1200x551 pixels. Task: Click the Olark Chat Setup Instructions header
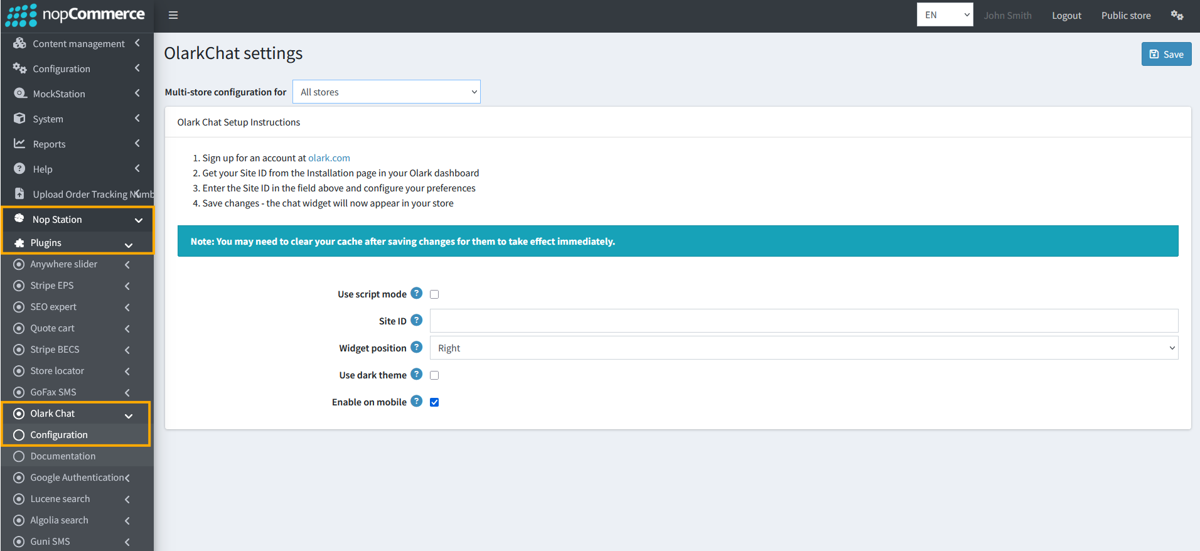238,122
